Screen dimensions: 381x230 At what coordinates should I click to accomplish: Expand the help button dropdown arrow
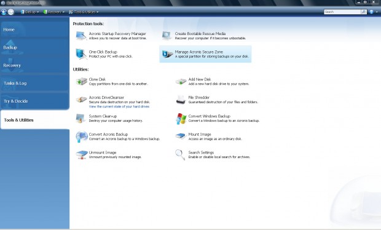pyautogui.click(x=377, y=12)
